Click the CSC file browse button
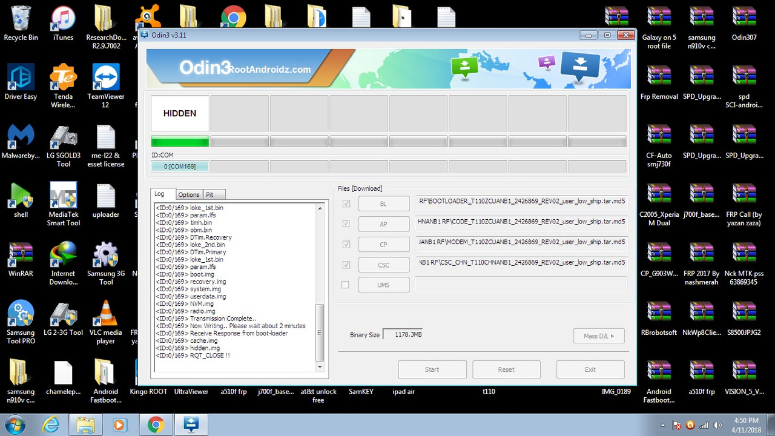The width and height of the screenshot is (775, 436). click(384, 265)
